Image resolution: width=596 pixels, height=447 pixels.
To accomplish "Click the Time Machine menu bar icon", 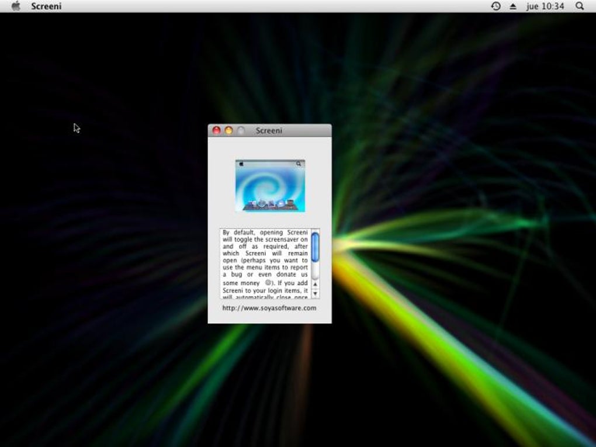I will pyautogui.click(x=495, y=6).
